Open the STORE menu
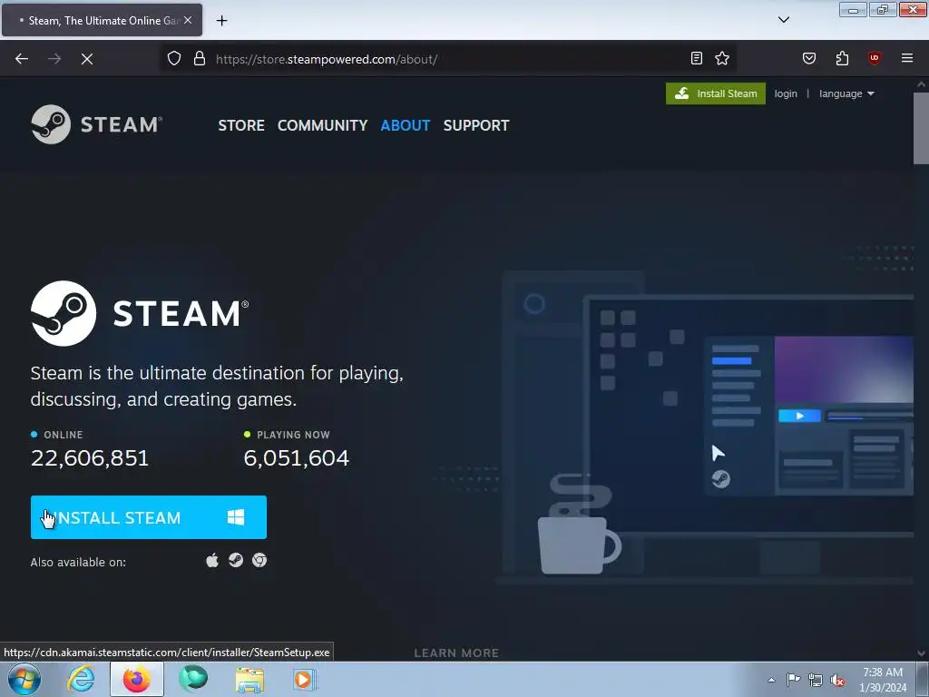Viewport: 929px width, 697px height. [241, 125]
